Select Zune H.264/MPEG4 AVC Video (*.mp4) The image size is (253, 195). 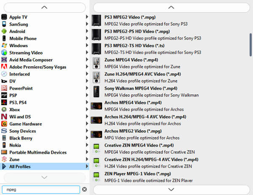click(170, 77)
